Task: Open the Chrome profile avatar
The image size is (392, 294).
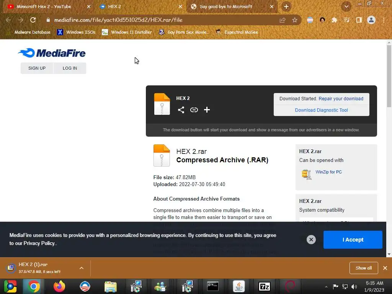Action: tap(371, 20)
